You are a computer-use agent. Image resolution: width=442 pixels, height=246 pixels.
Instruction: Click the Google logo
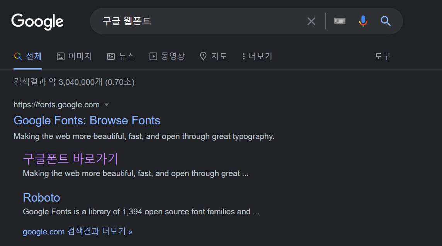(37, 21)
